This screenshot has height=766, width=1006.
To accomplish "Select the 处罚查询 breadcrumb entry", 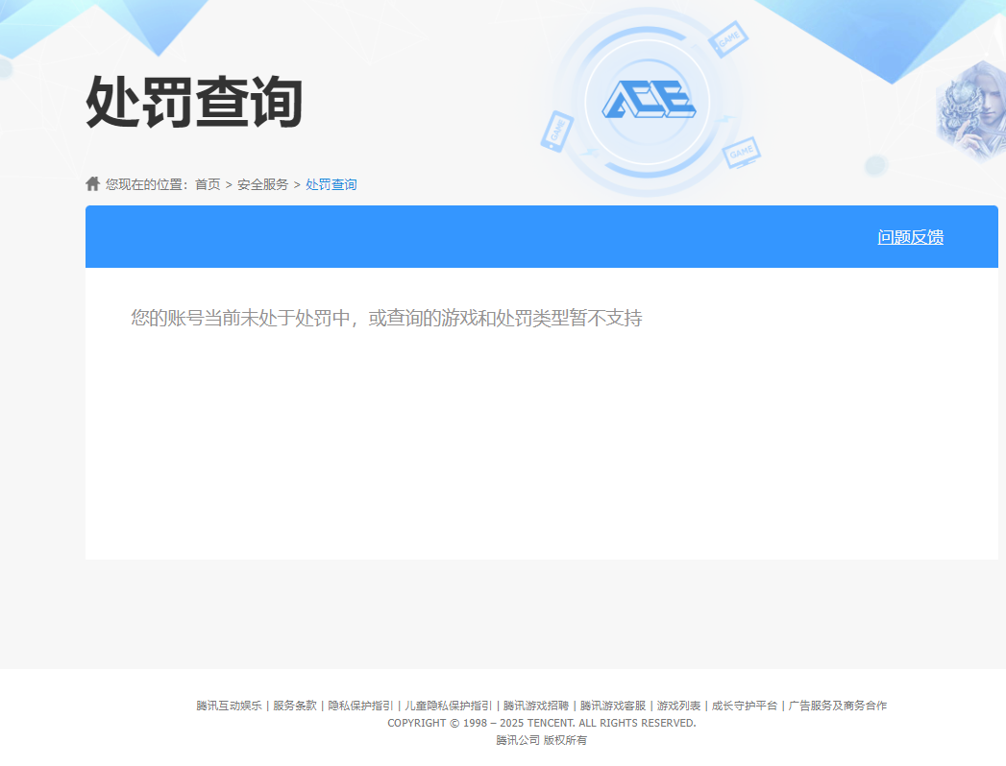I will click(331, 183).
